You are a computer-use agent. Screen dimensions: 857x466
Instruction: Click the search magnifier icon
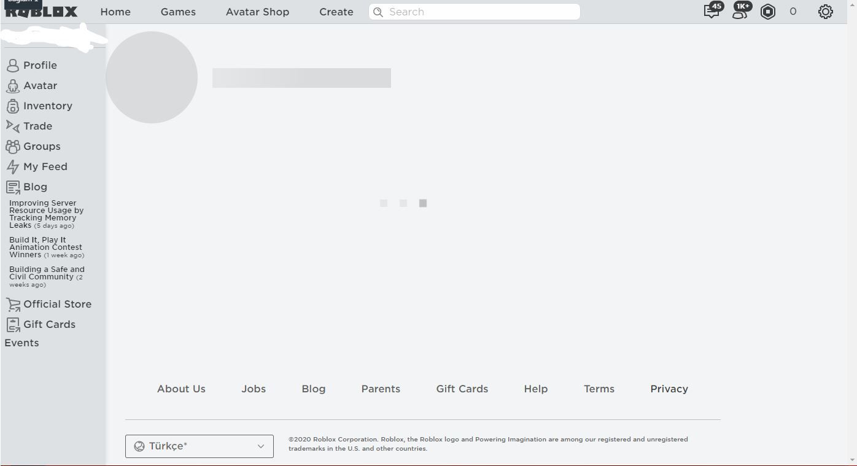click(378, 12)
